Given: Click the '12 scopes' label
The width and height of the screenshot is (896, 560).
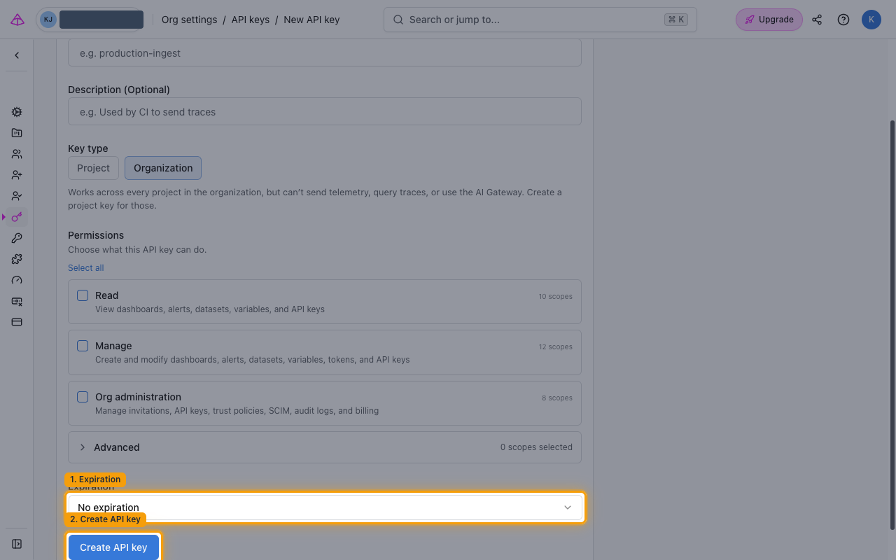Looking at the screenshot, I should tap(556, 346).
